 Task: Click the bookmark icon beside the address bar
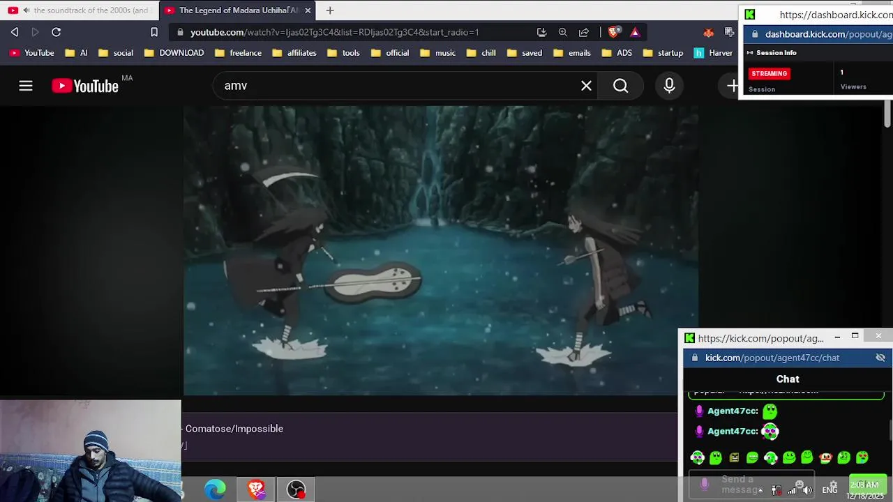[x=154, y=32]
